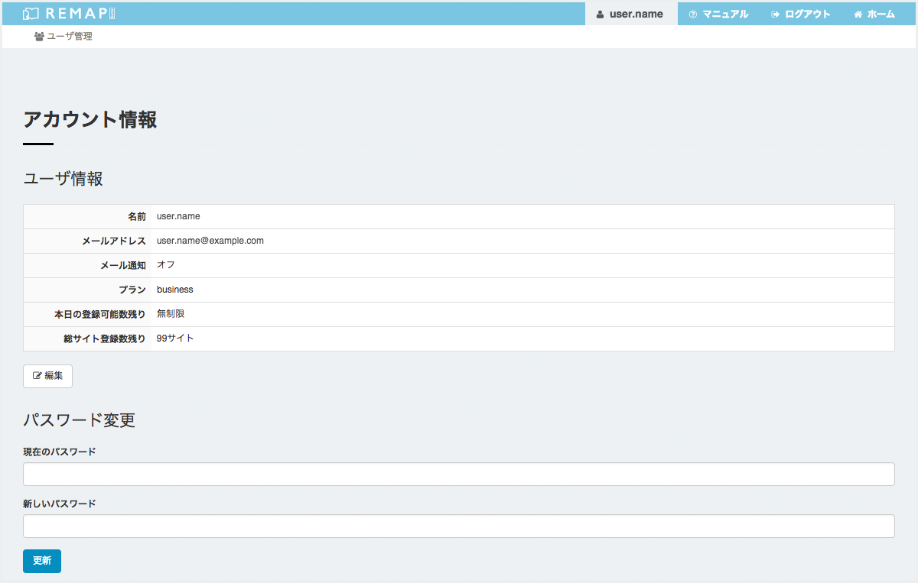This screenshot has width=918, height=583.
Task: Click the 無制限 value
Action: [171, 314]
